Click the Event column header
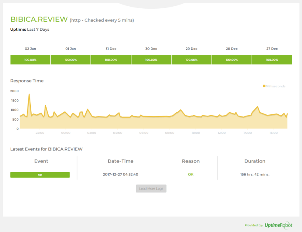 [x=41, y=161]
